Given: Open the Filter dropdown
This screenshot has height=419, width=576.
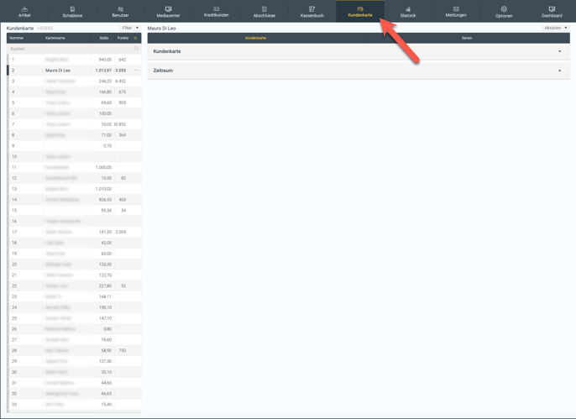Looking at the screenshot, I should (131, 28).
